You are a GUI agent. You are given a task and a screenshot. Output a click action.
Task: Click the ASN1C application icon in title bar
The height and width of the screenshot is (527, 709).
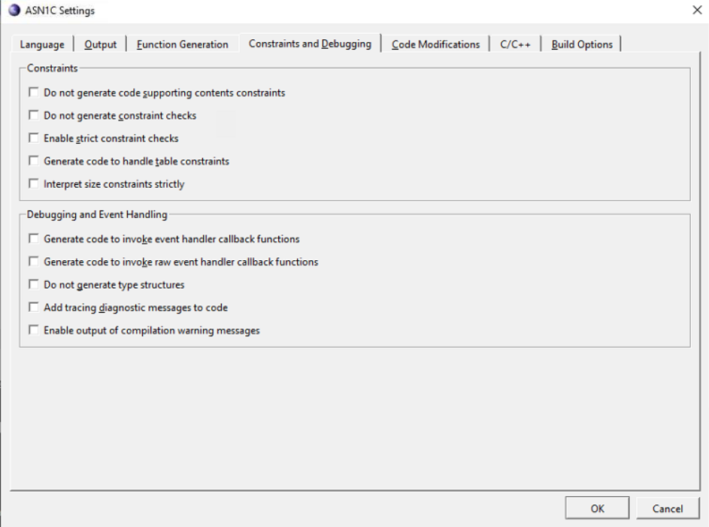[14, 10]
